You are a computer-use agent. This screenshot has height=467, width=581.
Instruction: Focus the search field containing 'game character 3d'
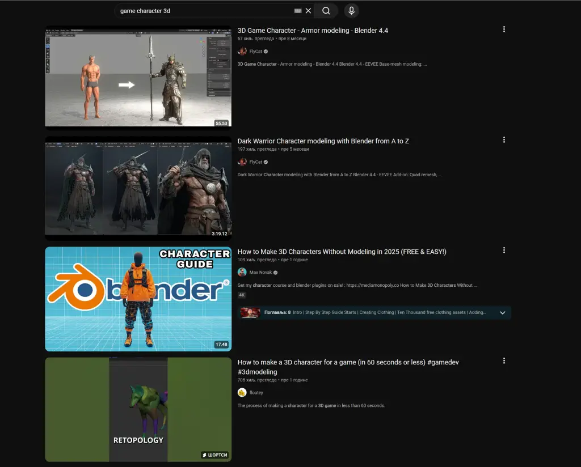tap(204, 11)
